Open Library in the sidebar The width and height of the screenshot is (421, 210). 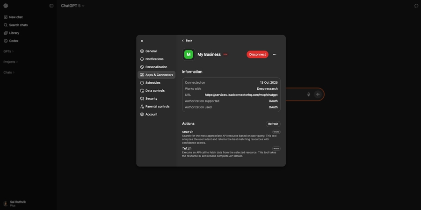tap(14, 33)
